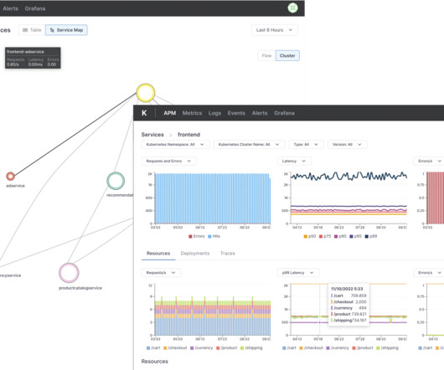This screenshot has width=444, height=370.
Task: Click inside the Hits bar chart
Action: 213,198
